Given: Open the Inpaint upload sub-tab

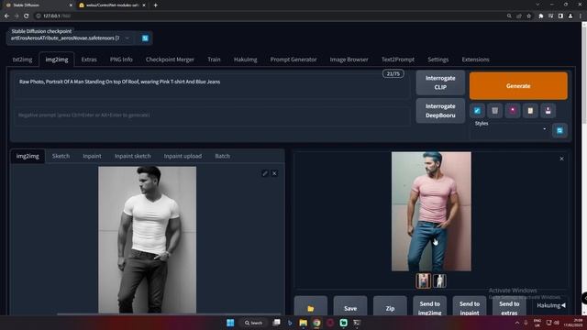Looking at the screenshot, I should click(x=183, y=156).
